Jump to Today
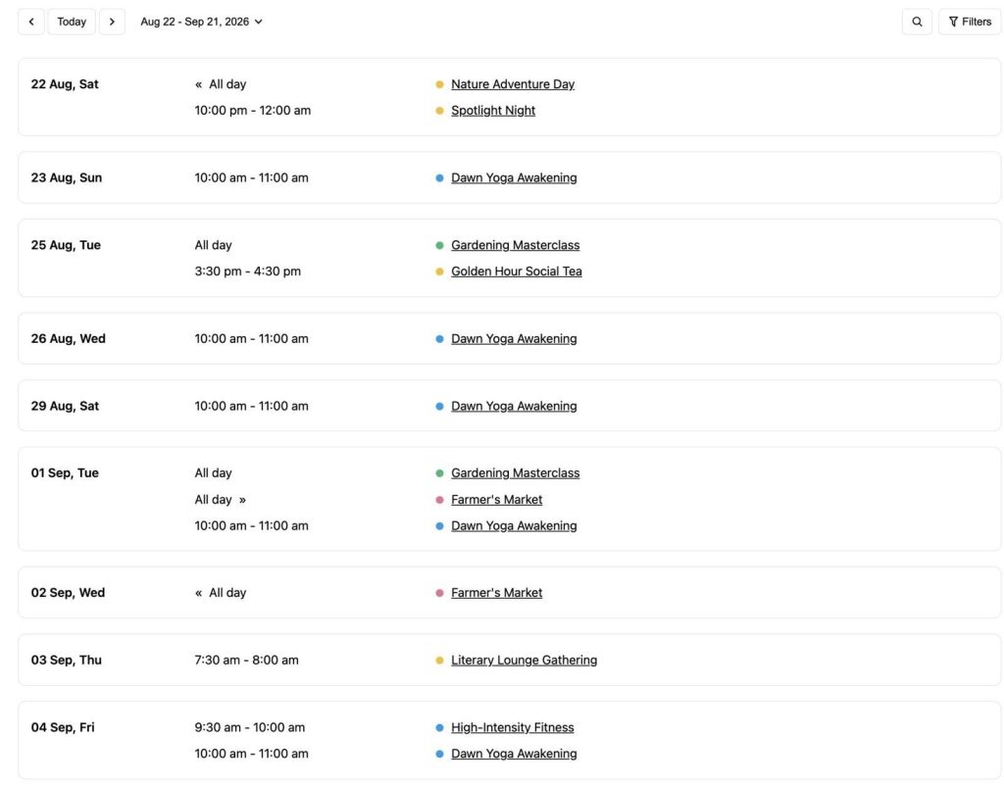1004x787 pixels. click(72, 22)
